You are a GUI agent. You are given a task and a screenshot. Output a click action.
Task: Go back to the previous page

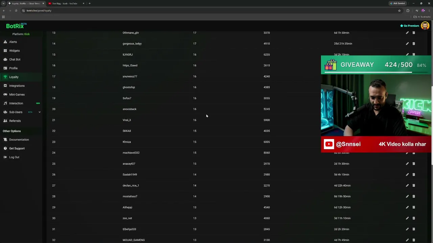pyautogui.click(x=4, y=10)
